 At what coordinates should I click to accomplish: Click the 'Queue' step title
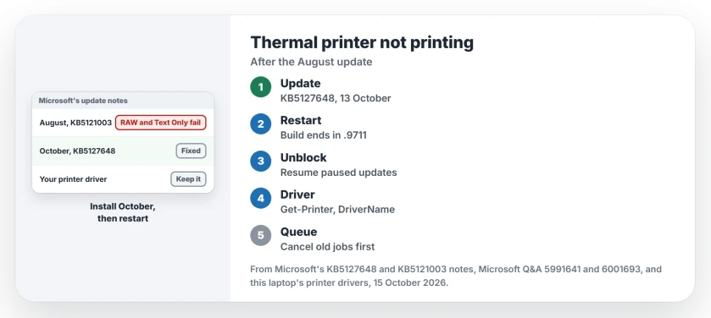(298, 232)
